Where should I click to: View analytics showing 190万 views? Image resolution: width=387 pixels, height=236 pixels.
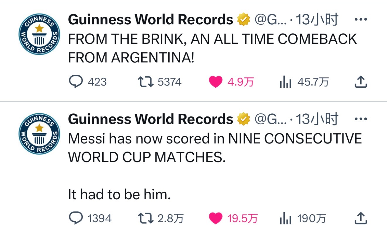coord(303,218)
